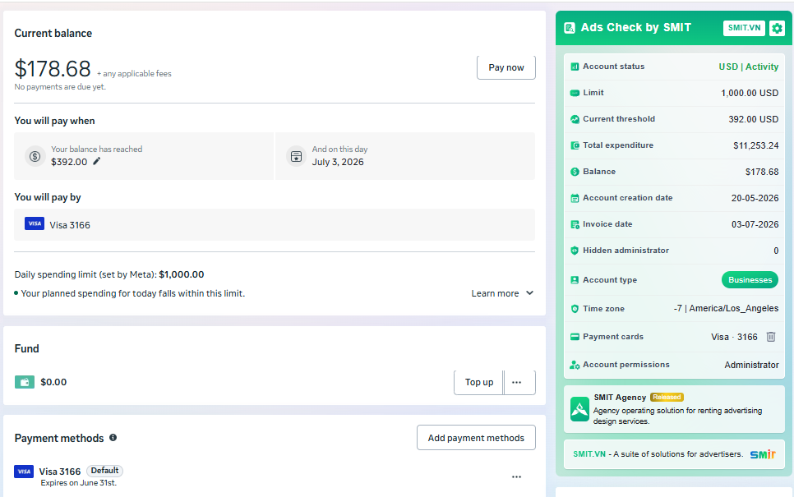Click the Visa logo in Payment methods list
This screenshot has width=794, height=497.
24,472
